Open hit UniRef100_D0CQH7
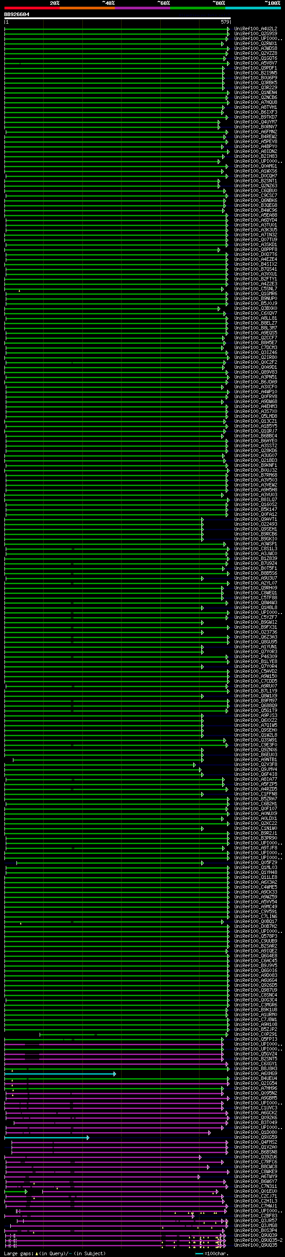The width and height of the screenshot is (285, 1257). tap(256, 176)
